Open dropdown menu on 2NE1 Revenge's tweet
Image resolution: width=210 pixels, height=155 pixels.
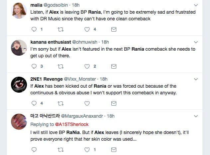click(196, 79)
